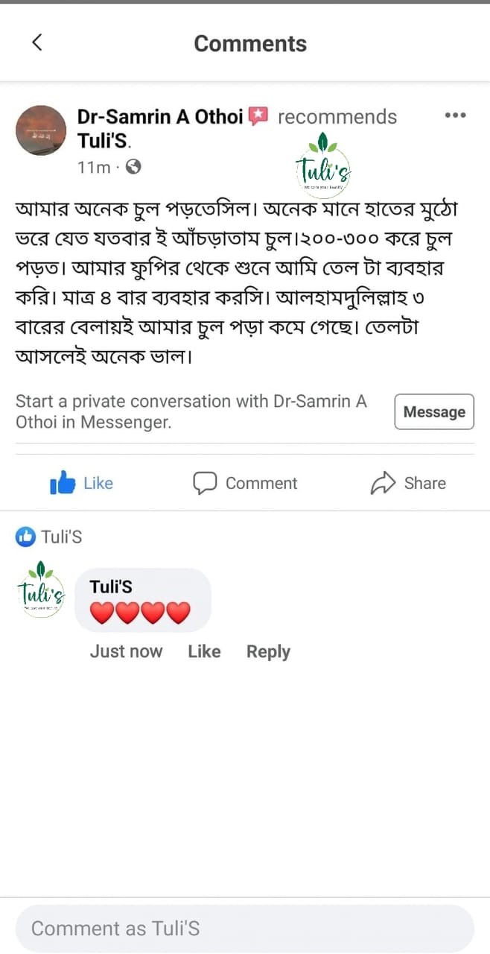Open the three-dot post options menu

coord(455,116)
